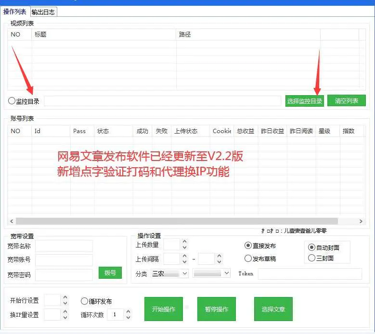Decrease second 上传间隔 value

pos(220,261)
